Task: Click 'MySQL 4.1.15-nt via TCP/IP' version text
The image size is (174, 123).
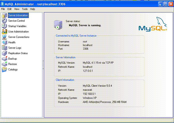Action: click(98, 63)
